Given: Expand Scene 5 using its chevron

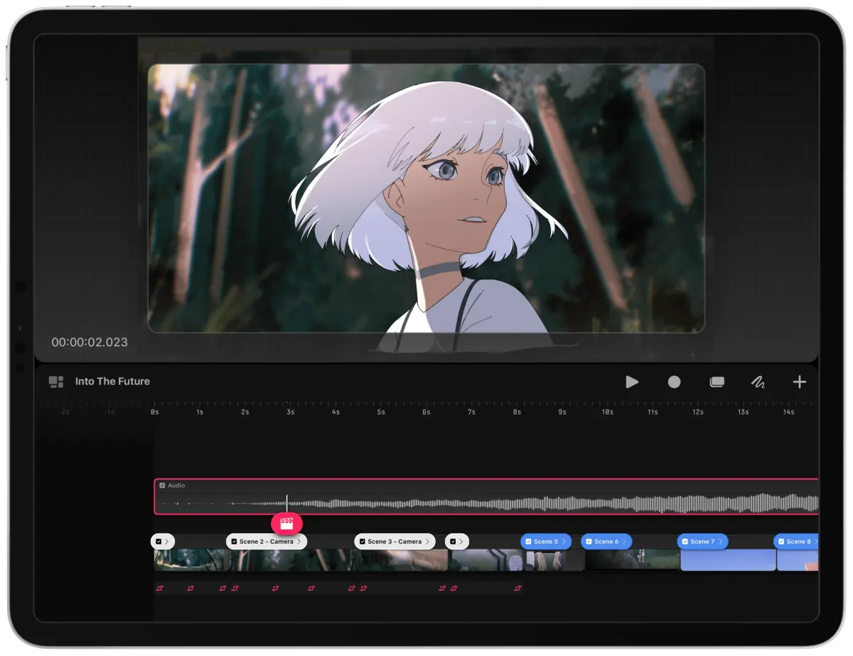Looking at the screenshot, I should (x=564, y=542).
